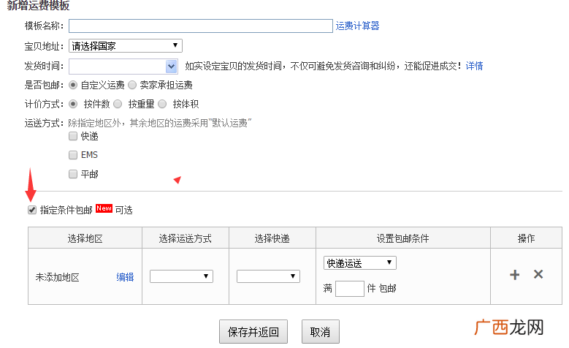The width and height of the screenshot is (569, 348).
Task: Uncheck 指定条件包邮 checkbox
Action: [x=32, y=210]
